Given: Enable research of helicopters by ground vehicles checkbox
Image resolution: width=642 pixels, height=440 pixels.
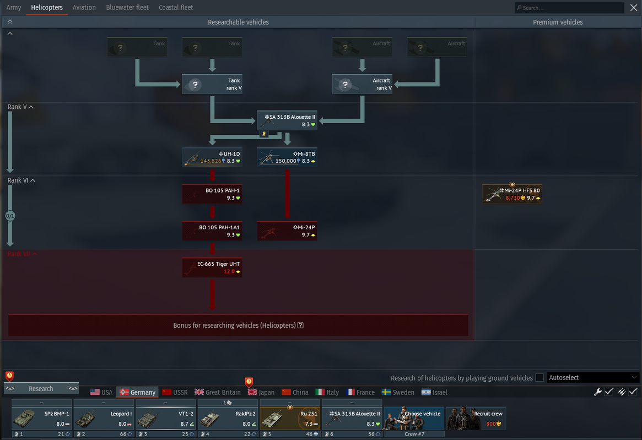Looking at the screenshot, I should tap(540, 378).
